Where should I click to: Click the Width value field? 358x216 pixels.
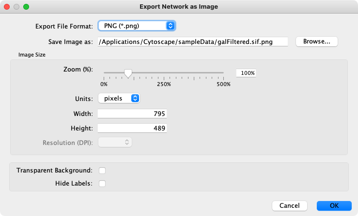133,114
